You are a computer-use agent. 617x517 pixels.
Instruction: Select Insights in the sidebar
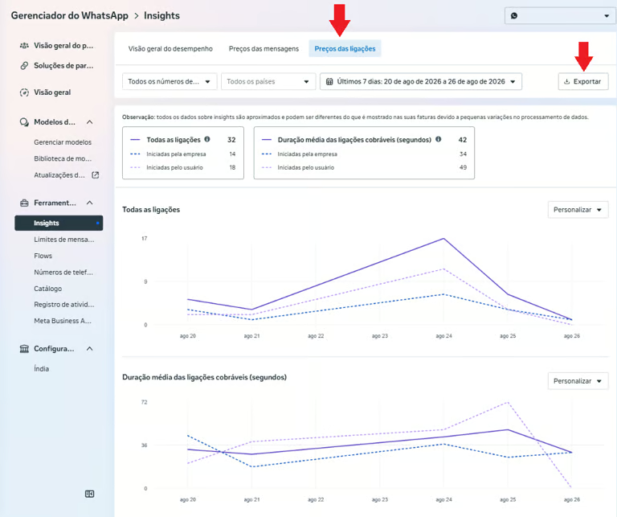tap(59, 223)
